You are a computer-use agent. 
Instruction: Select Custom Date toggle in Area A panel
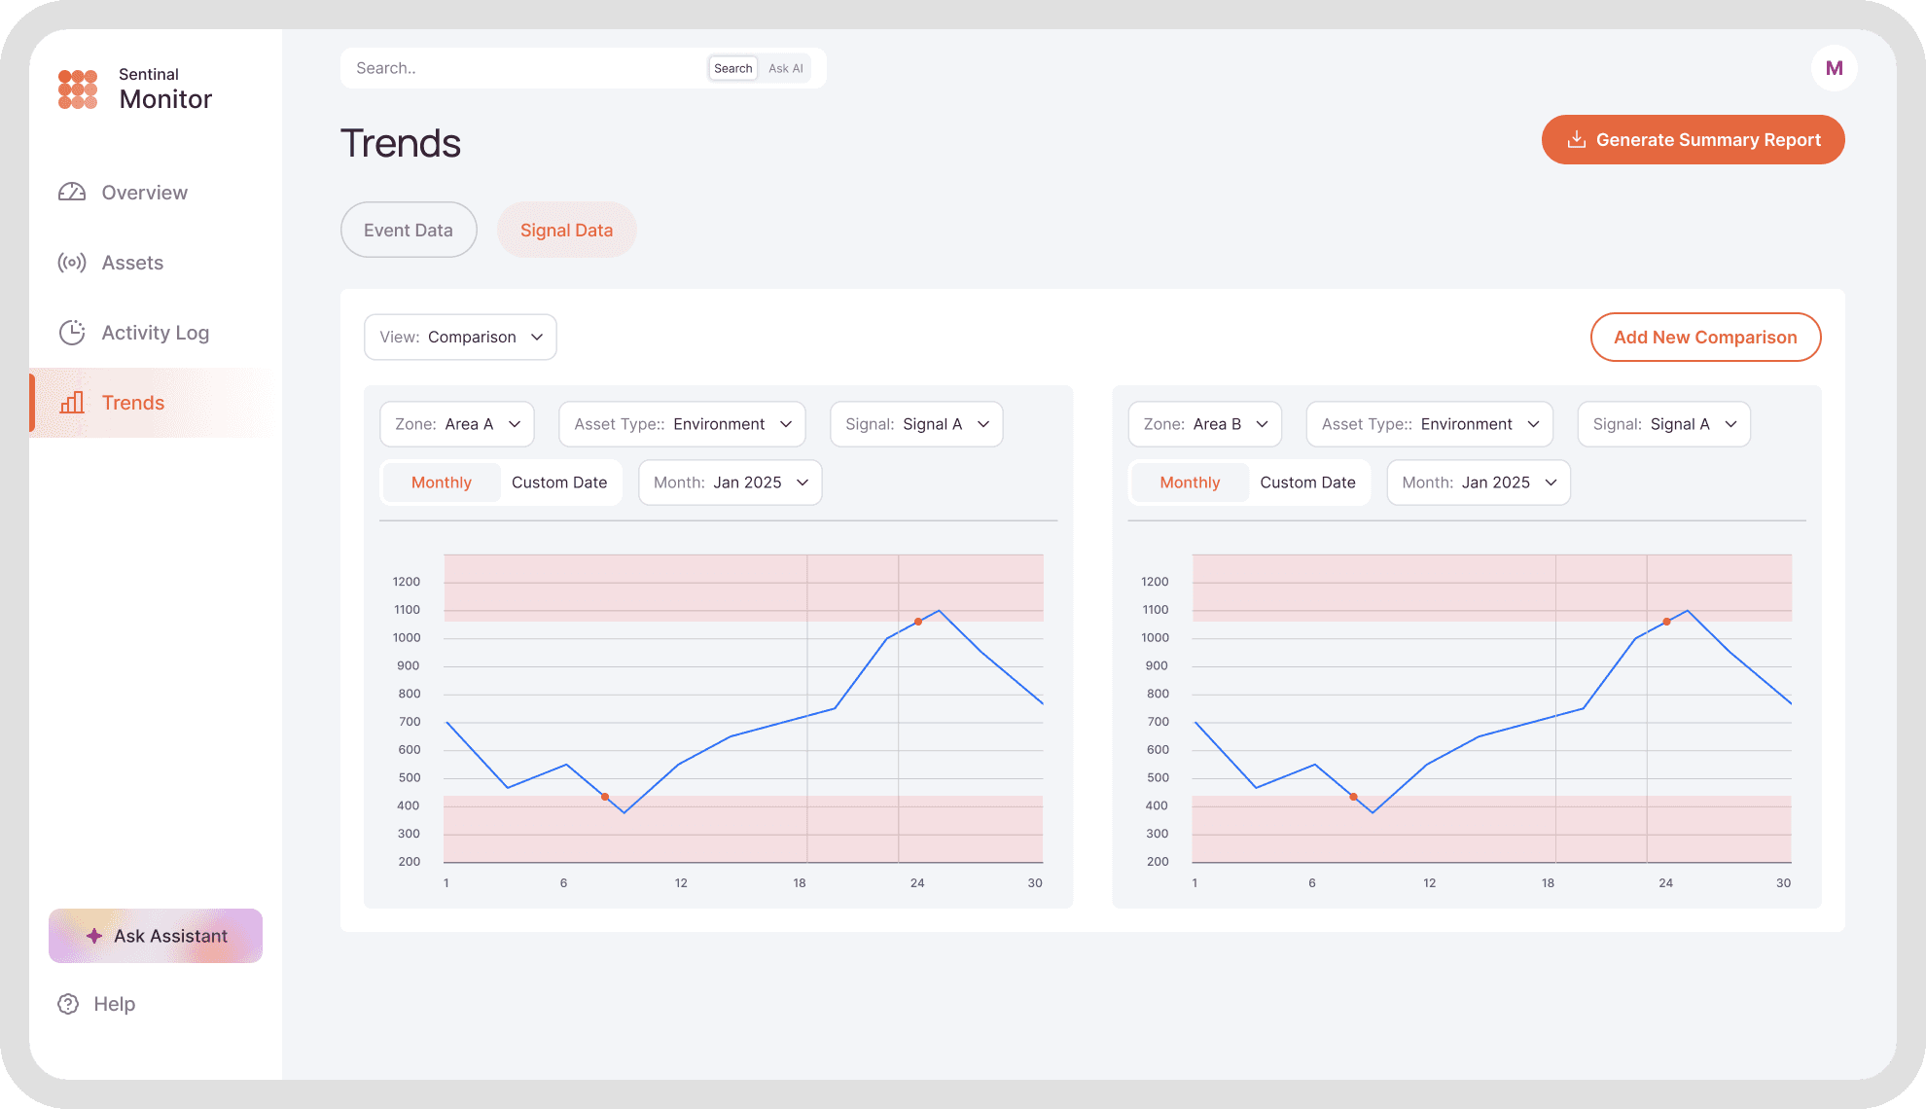point(559,483)
